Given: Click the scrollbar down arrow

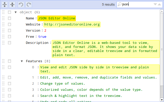Looking at the screenshot, I should click(162, 100).
